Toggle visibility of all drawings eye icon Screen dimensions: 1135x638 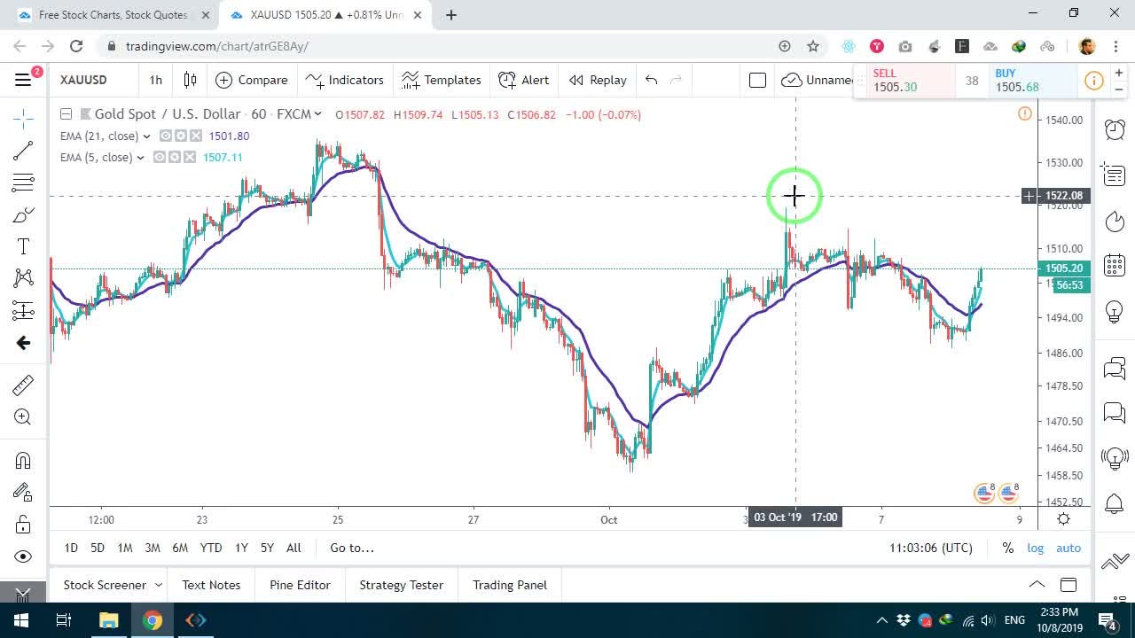coord(23,556)
